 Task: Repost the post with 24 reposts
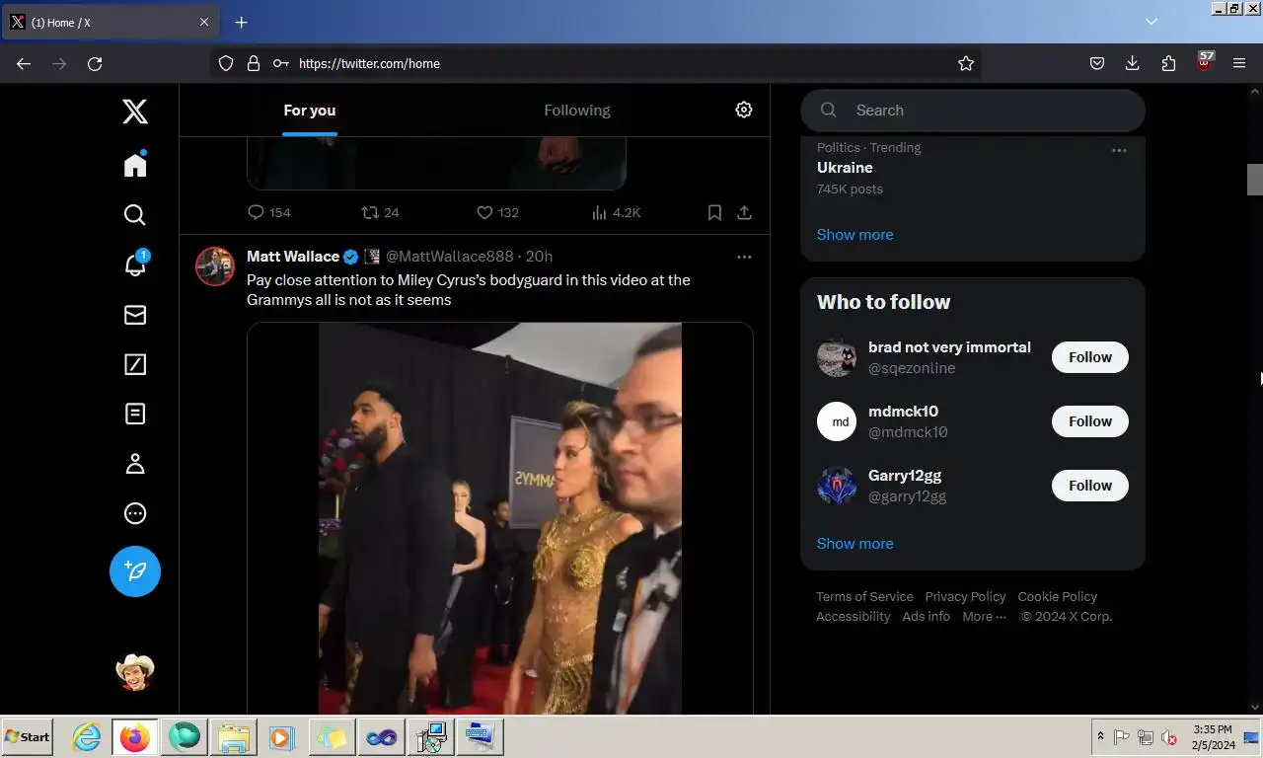click(x=381, y=212)
